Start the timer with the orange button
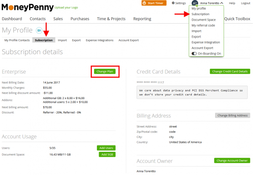253x175 pixels. tap(154, 3)
